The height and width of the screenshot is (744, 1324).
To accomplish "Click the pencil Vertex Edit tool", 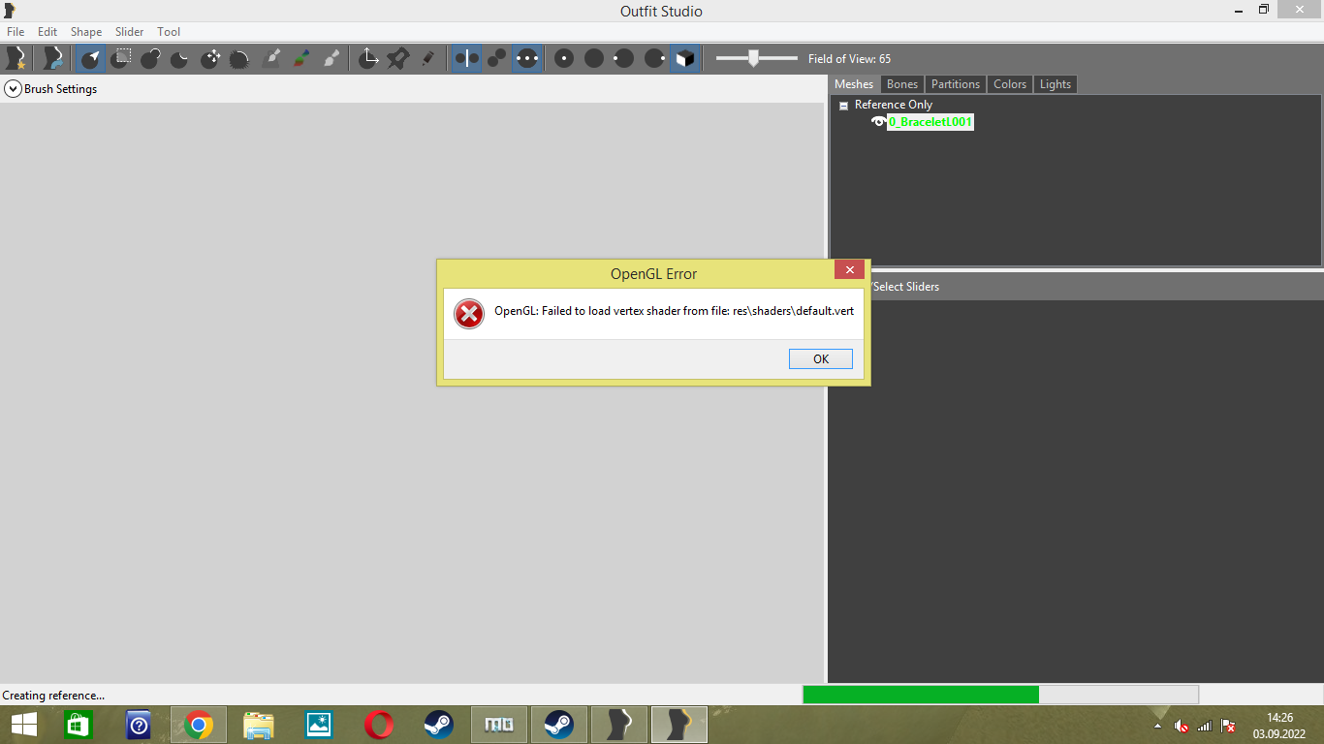I will tap(428, 58).
